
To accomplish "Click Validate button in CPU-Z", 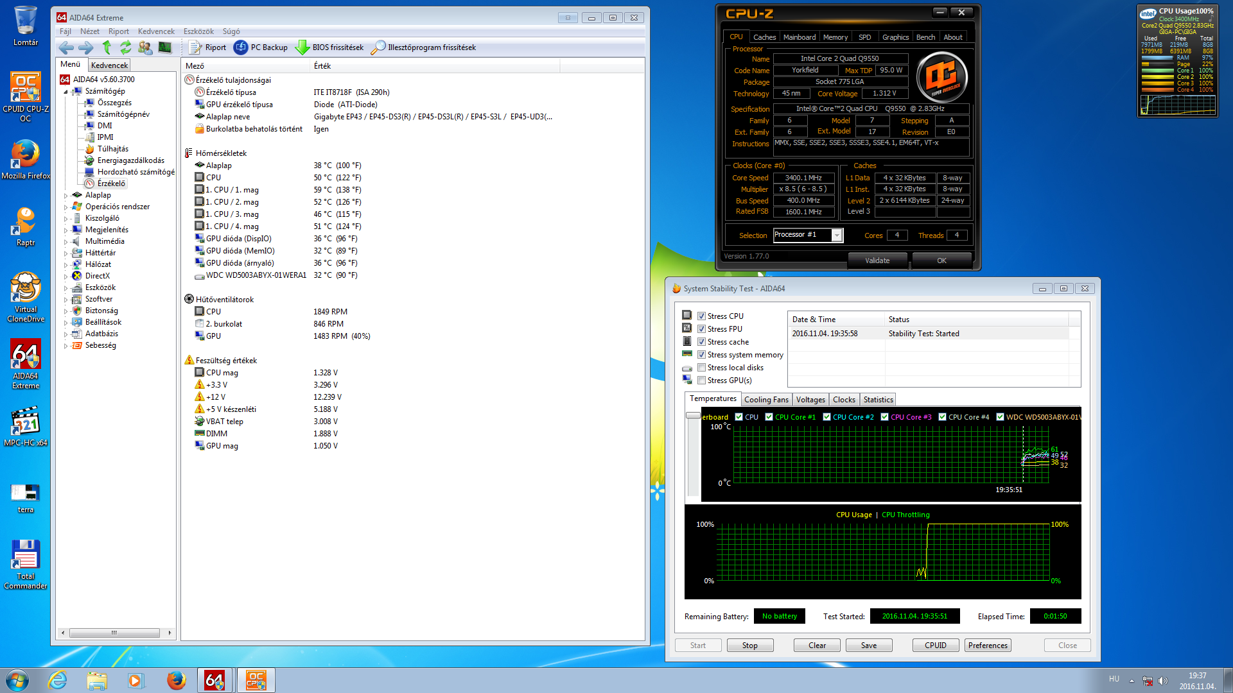I will pos(877,261).
